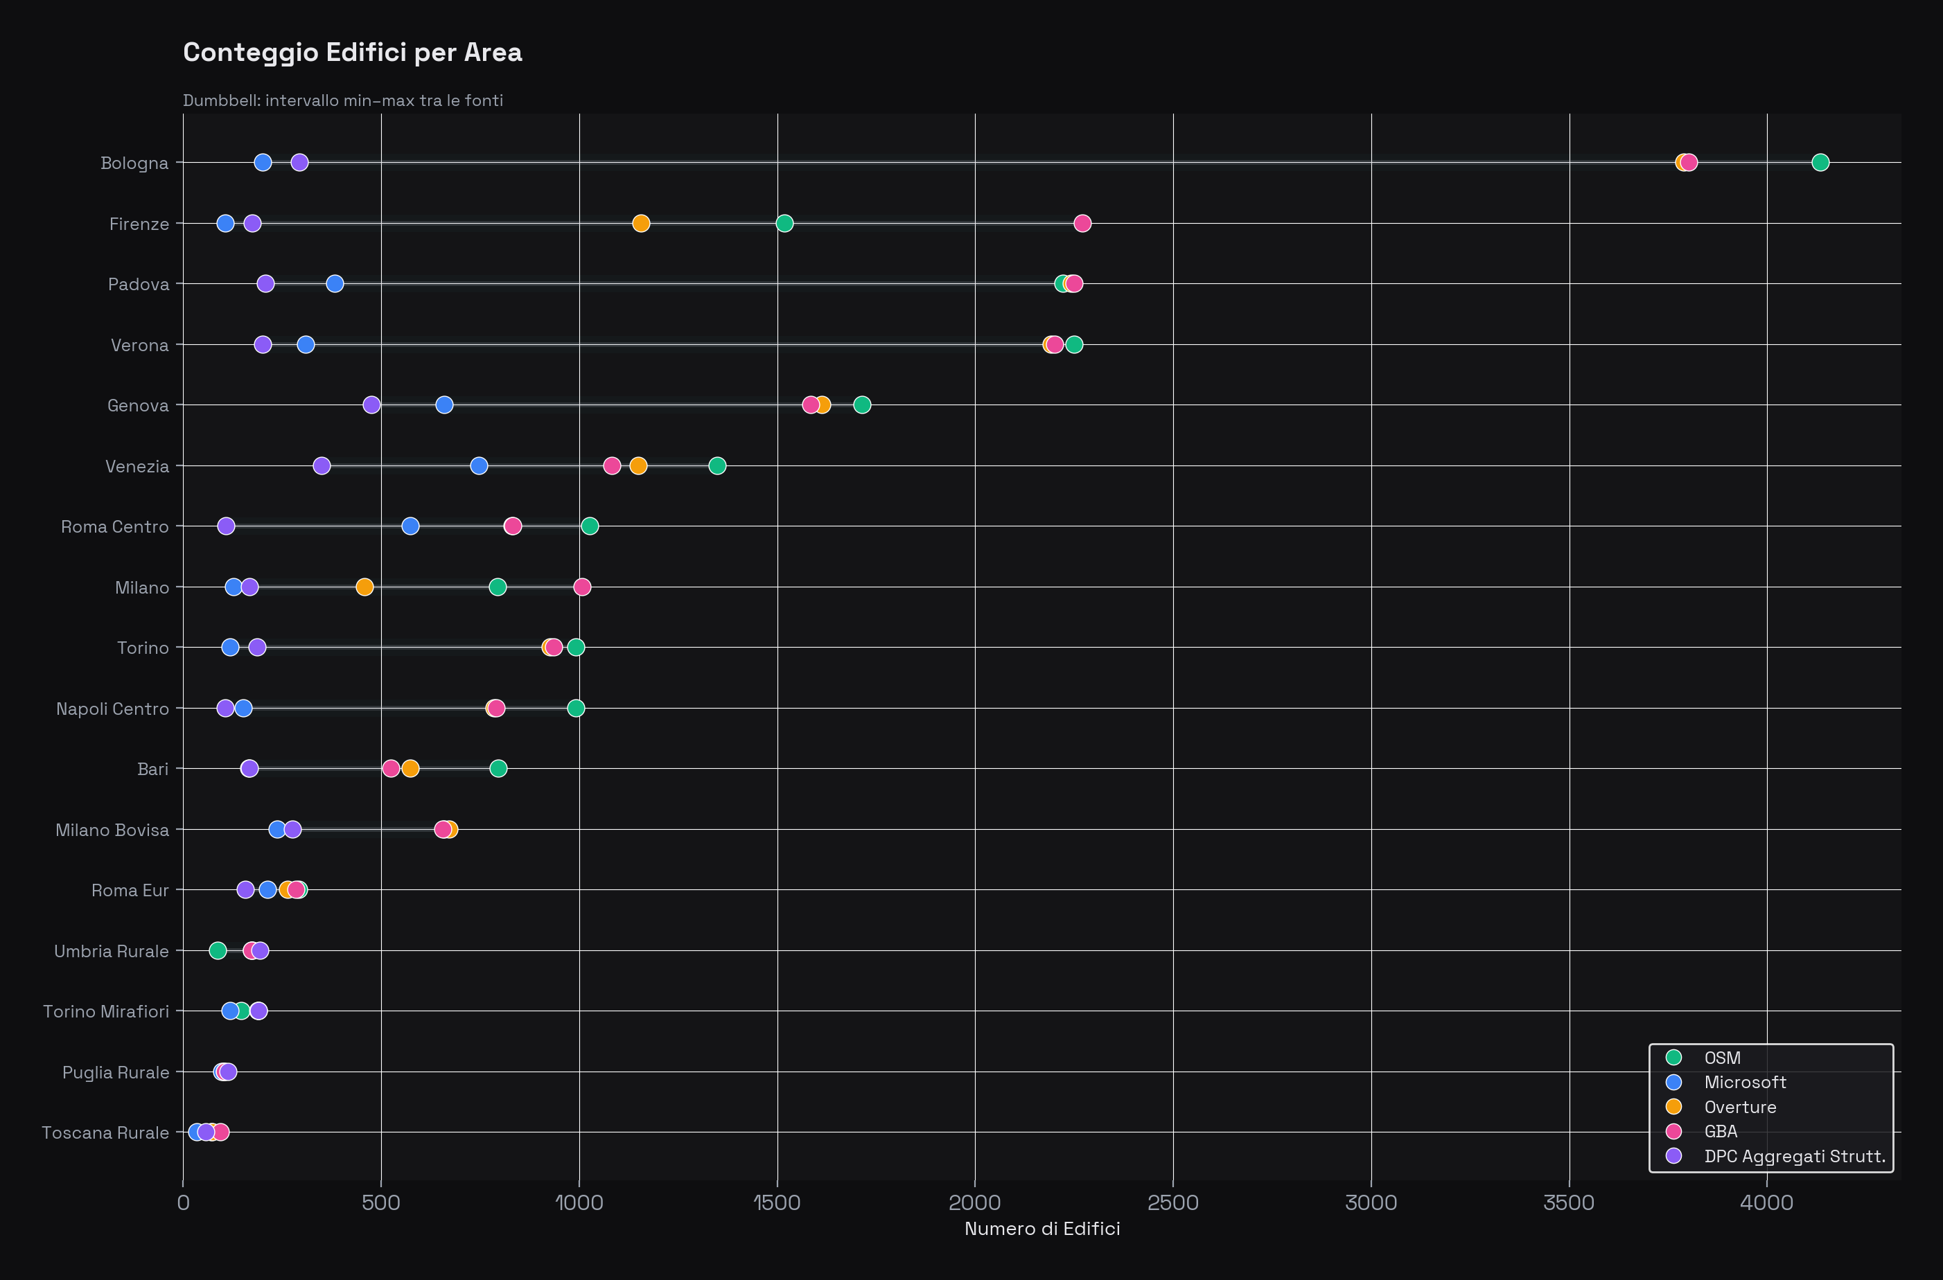Image resolution: width=1943 pixels, height=1280 pixels.
Task: Toggle visibility of the Microsoft series
Action: pyautogui.click(x=1743, y=1083)
